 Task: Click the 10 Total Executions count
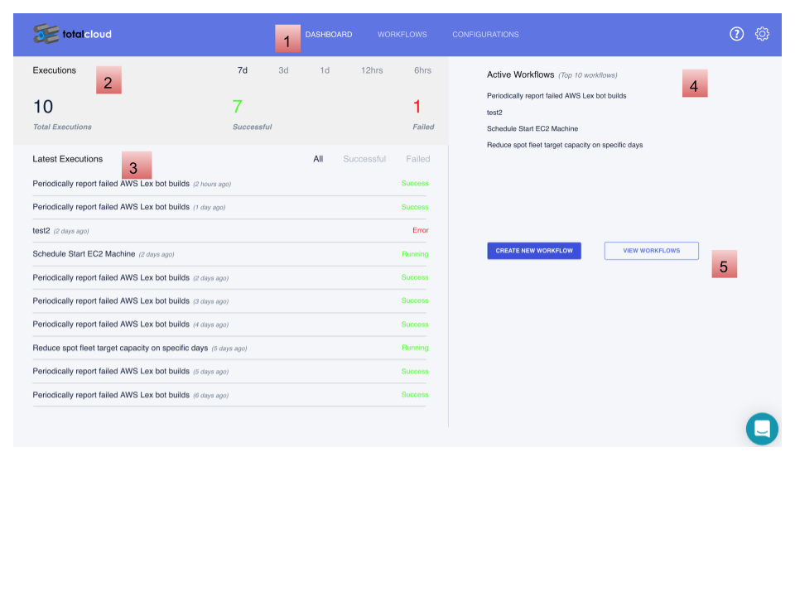point(43,107)
